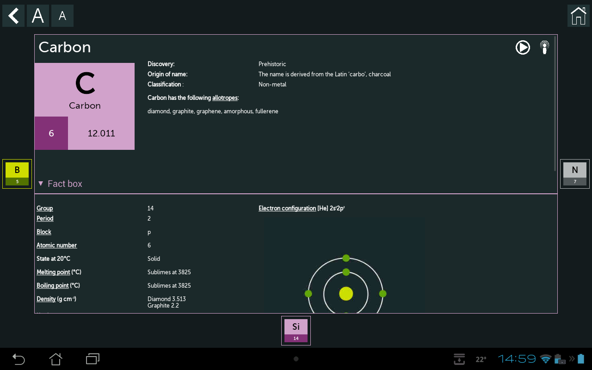The image size is (592, 370).
Task: Collapse the Fact box section
Action: tap(60, 184)
